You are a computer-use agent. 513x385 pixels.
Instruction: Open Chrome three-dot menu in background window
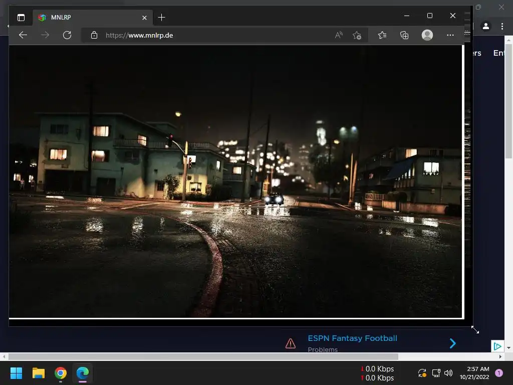[502, 26]
